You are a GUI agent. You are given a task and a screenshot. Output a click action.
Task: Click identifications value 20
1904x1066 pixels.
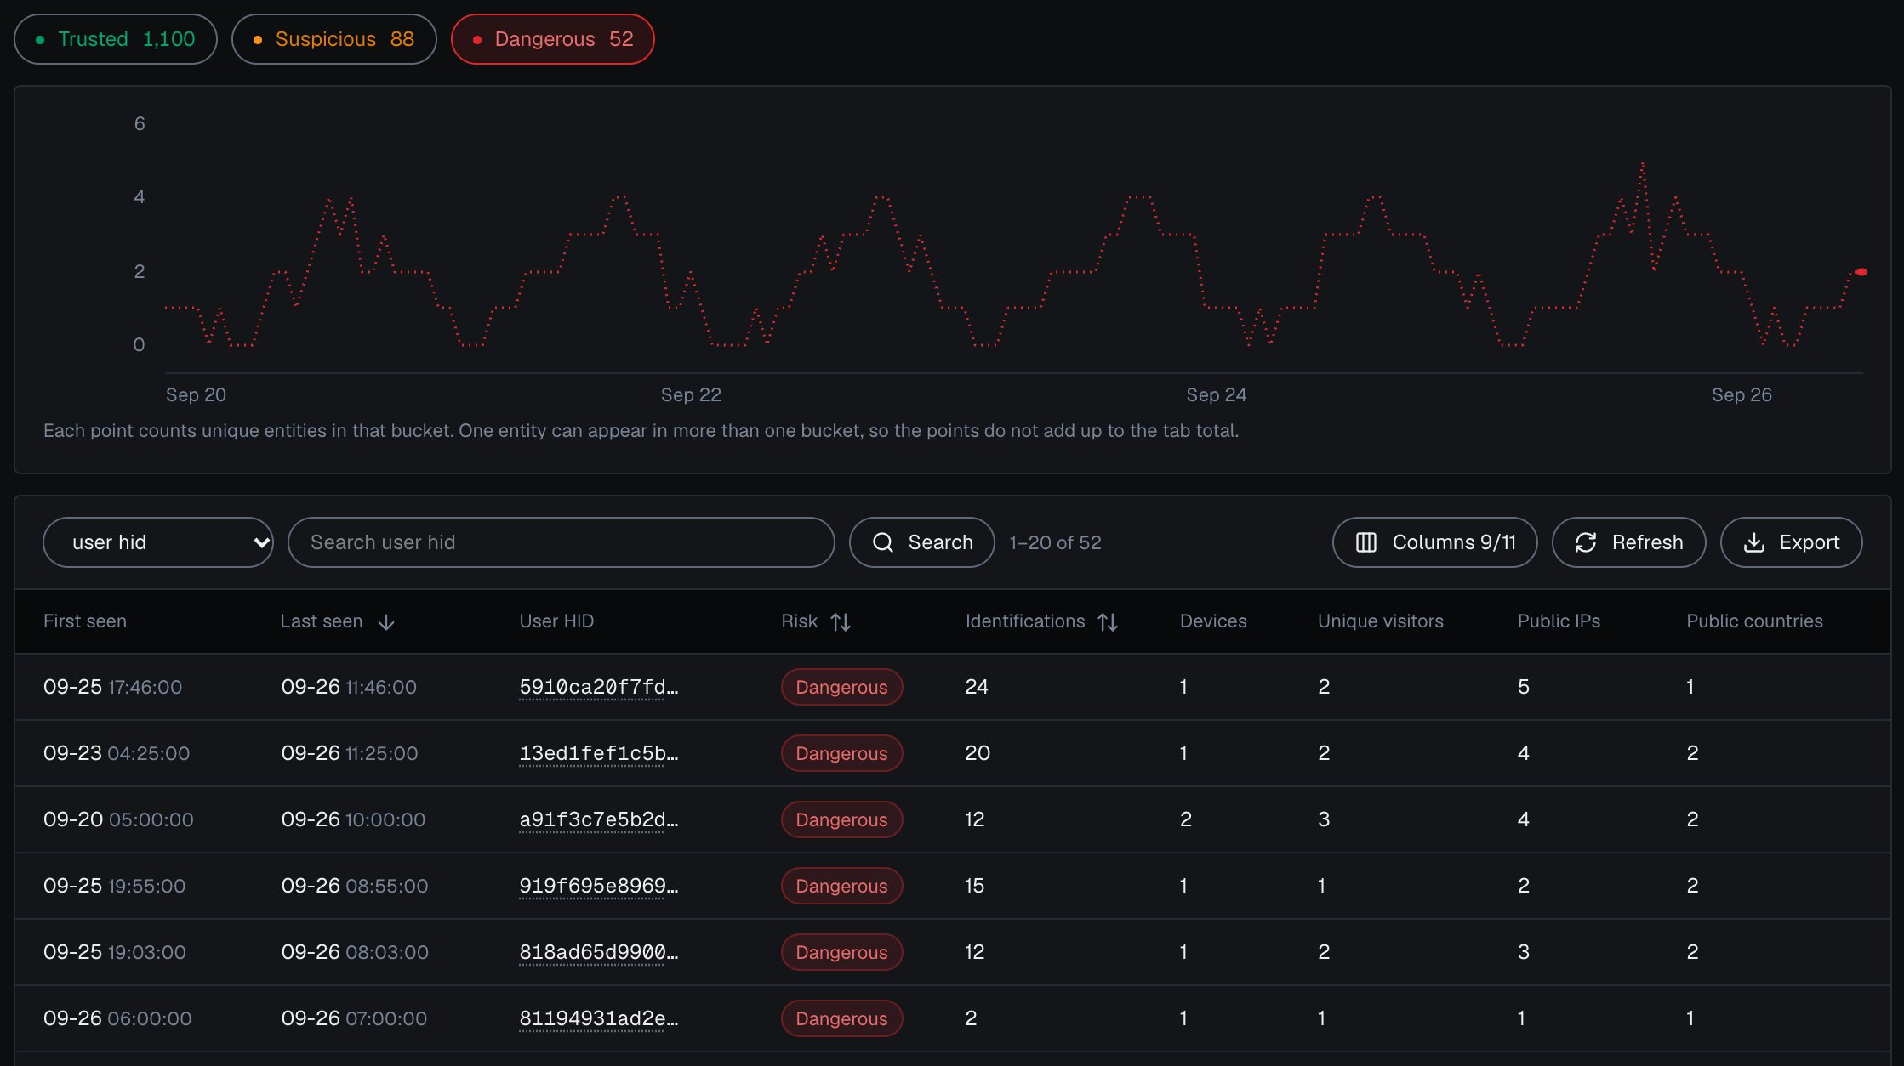coord(978,753)
